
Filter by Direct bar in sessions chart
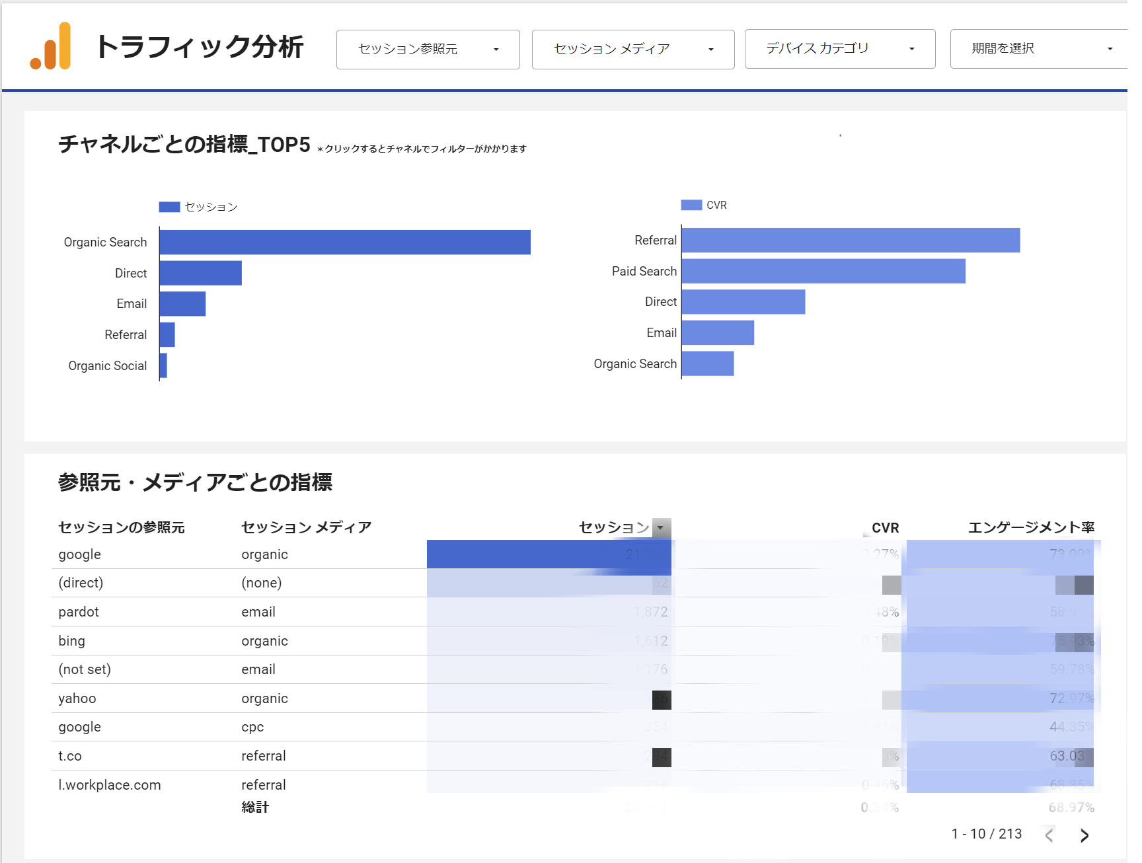click(200, 273)
